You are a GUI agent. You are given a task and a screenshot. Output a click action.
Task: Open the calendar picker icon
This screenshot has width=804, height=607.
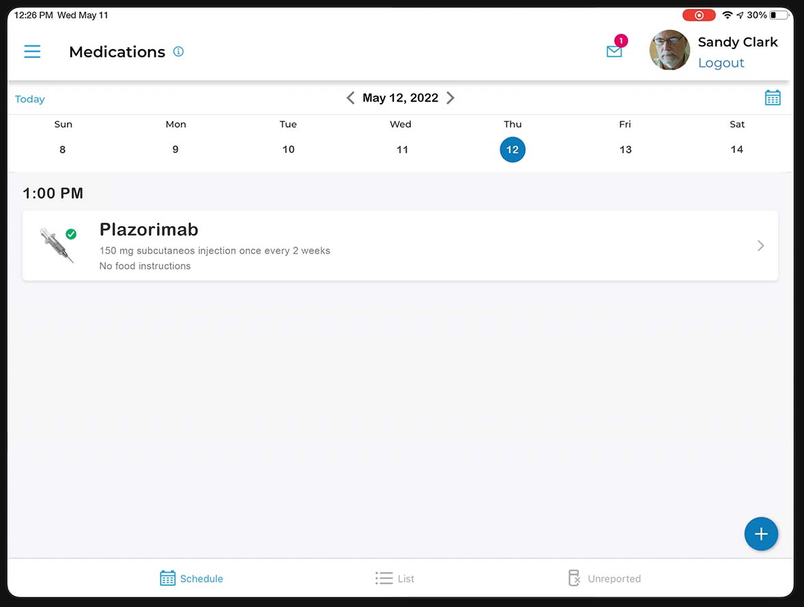[x=773, y=98]
